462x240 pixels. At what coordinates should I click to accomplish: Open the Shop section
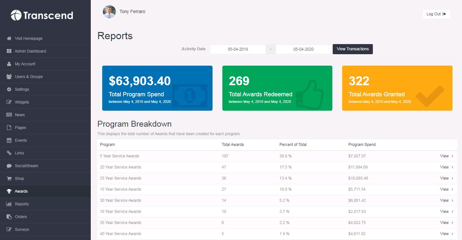45,178
